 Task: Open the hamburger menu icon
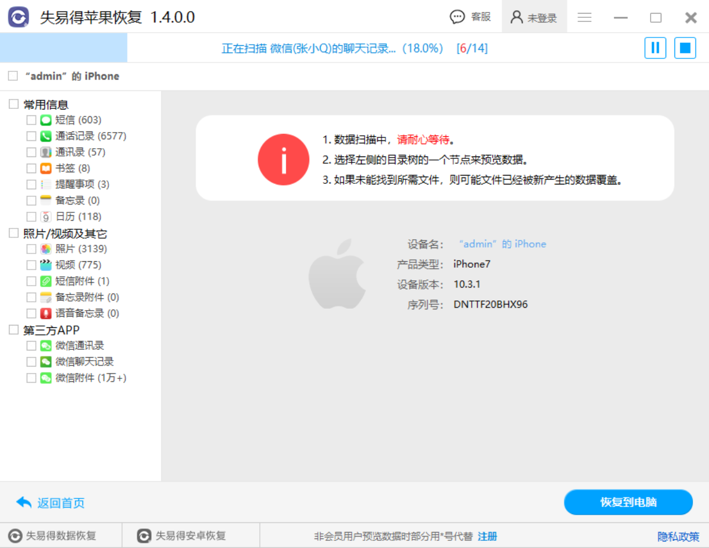pos(584,17)
